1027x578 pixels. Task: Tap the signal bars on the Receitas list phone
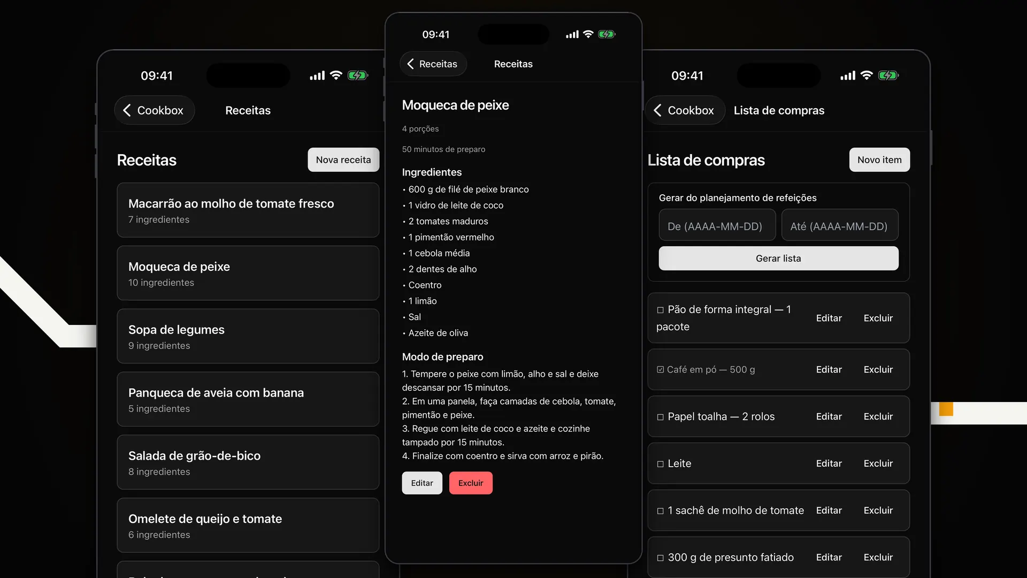click(x=317, y=76)
